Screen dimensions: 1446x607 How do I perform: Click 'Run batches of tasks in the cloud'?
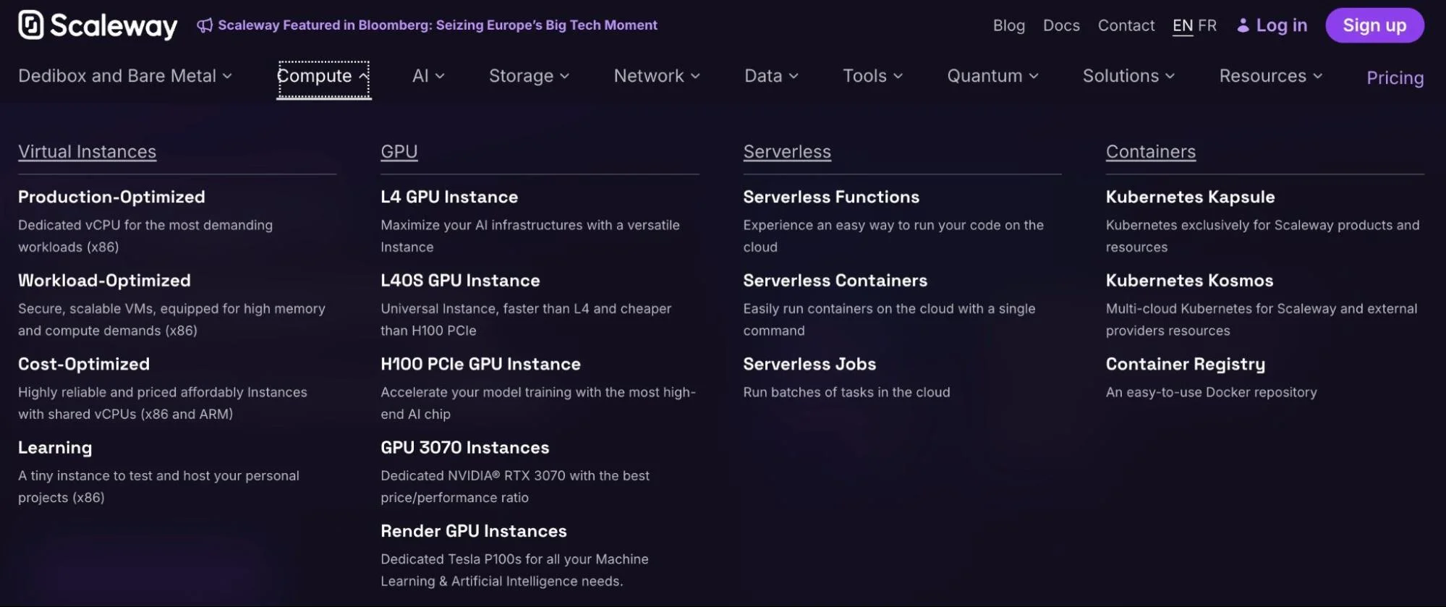point(846,392)
